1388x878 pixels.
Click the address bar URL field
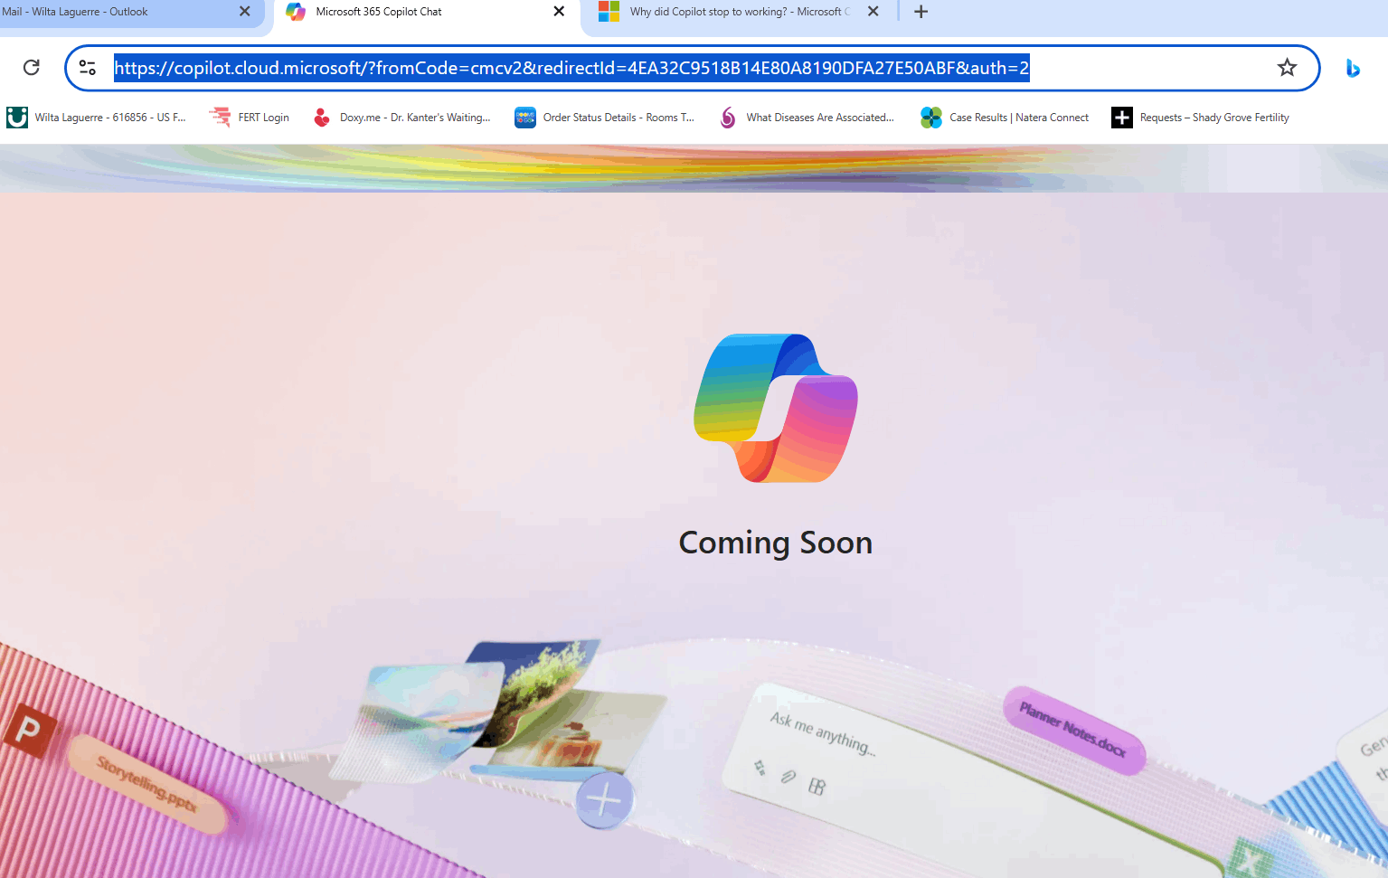point(692,68)
